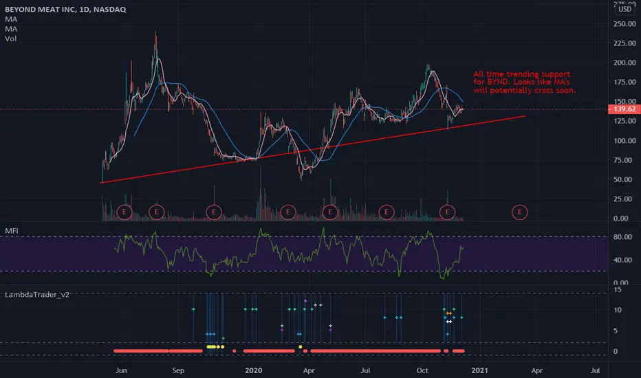
Task: Click the 225.00 price axis label
Action: pyautogui.click(x=624, y=43)
